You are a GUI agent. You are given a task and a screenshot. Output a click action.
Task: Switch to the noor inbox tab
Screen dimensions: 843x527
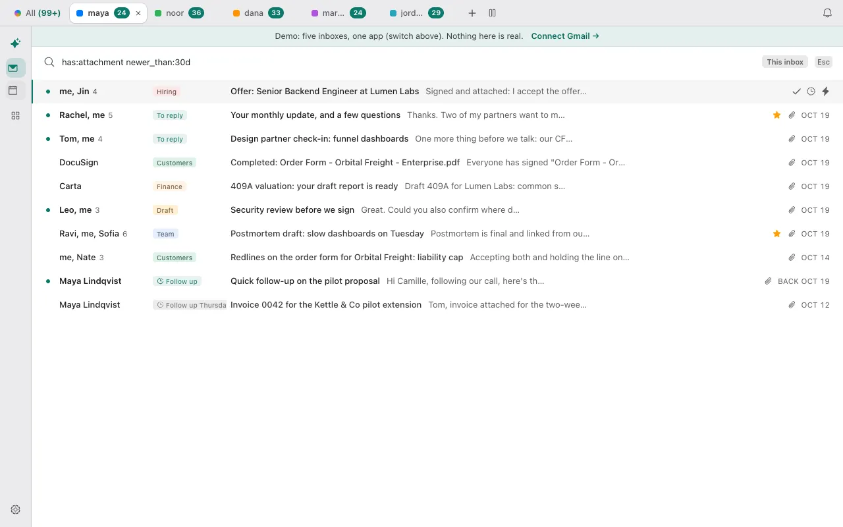pyautogui.click(x=178, y=13)
